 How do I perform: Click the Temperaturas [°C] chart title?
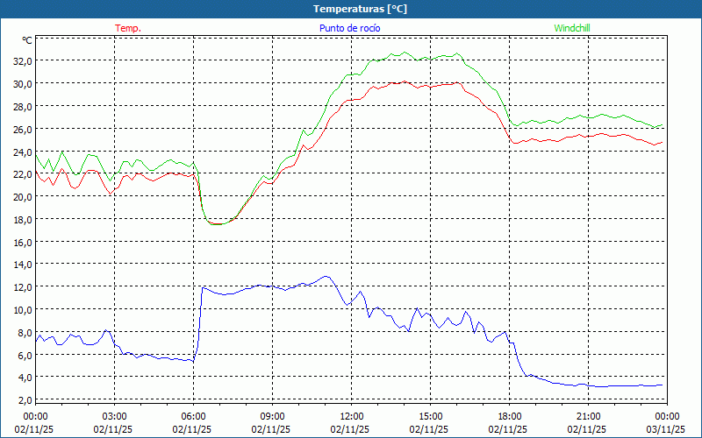click(x=360, y=9)
